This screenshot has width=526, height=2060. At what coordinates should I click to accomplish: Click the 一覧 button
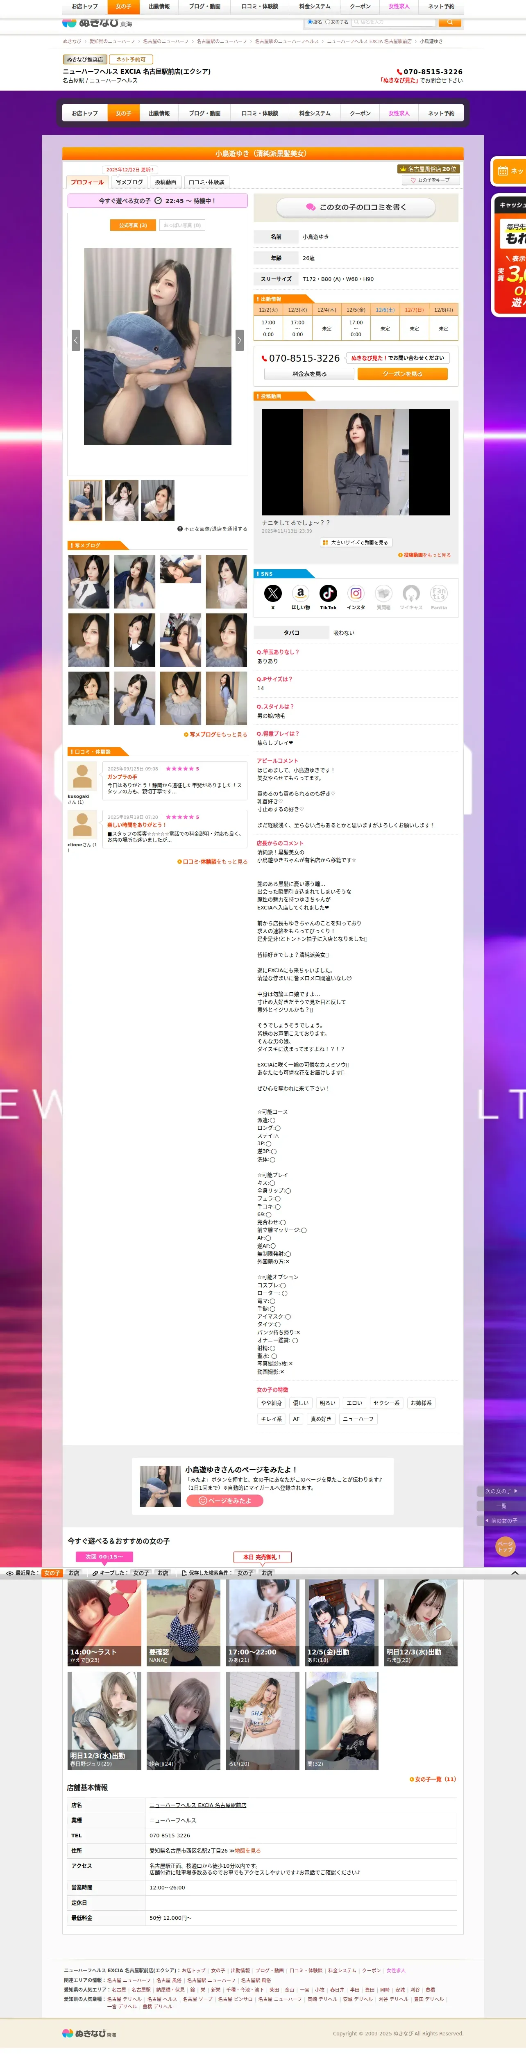pos(501,1506)
